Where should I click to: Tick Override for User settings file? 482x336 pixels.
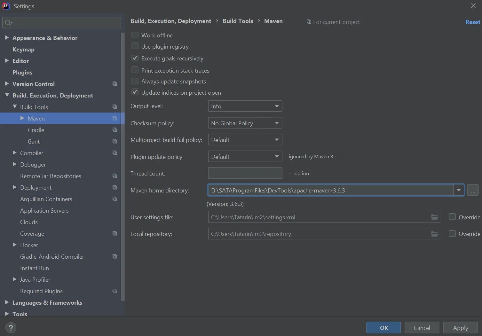452,217
